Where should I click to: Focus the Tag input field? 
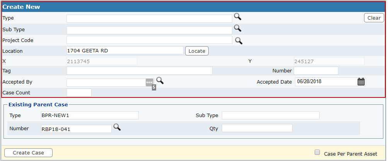139,71
